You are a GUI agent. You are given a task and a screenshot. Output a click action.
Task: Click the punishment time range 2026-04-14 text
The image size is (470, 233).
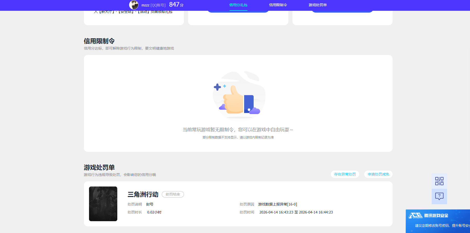pyautogui.click(x=296, y=212)
